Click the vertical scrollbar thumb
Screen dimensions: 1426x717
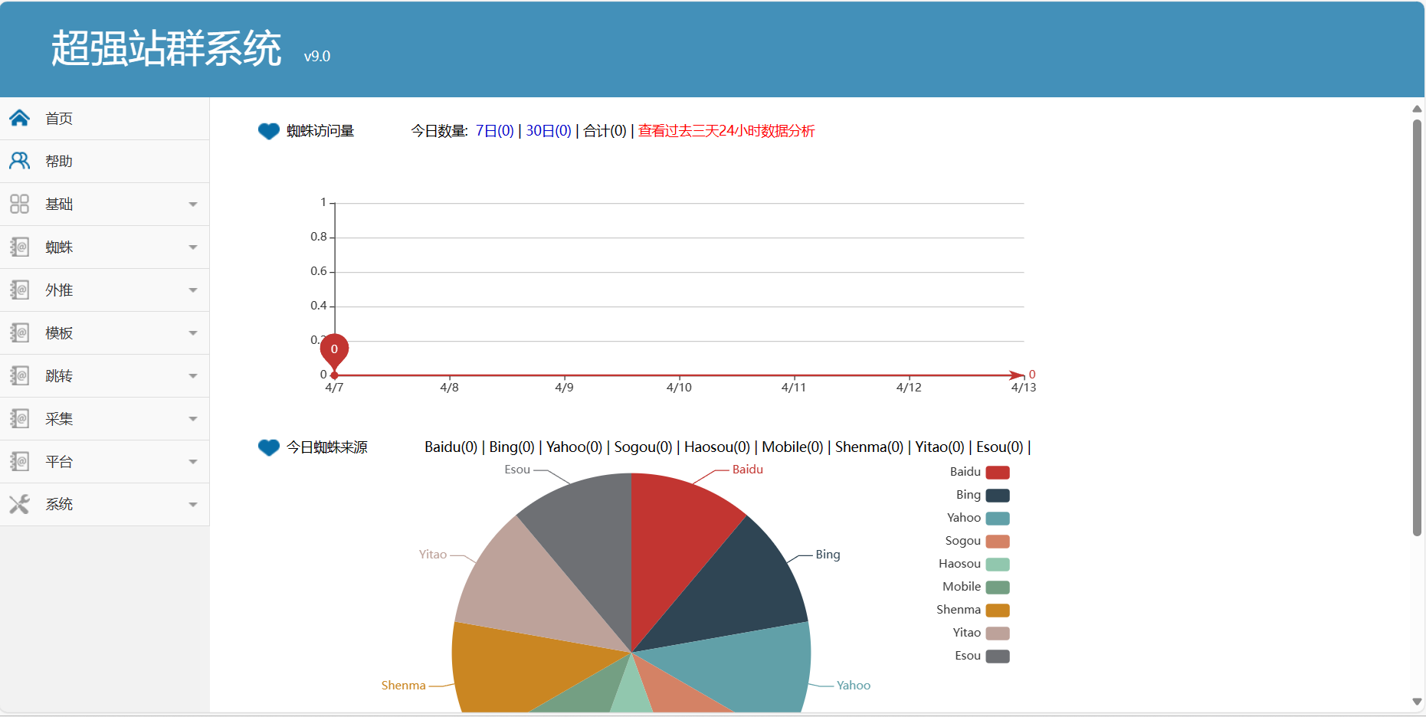pyautogui.click(x=1417, y=327)
